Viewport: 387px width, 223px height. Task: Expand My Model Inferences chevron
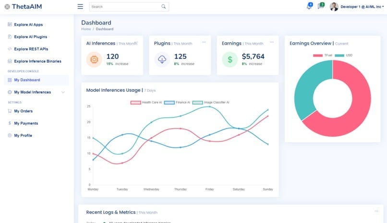click(63, 92)
